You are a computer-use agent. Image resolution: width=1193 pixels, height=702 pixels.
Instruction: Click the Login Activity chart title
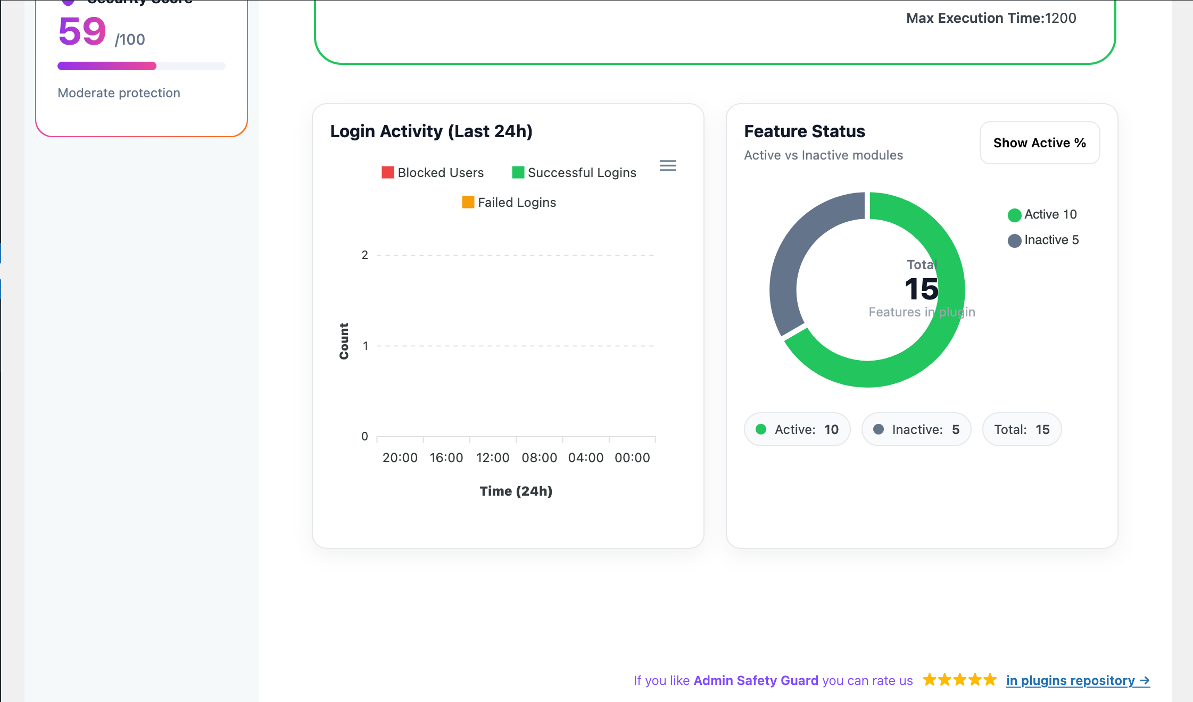pyautogui.click(x=431, y=131)
